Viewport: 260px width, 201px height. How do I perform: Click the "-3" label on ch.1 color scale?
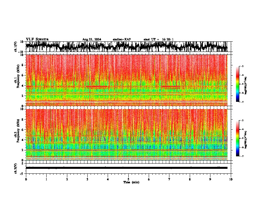(242, 66)
